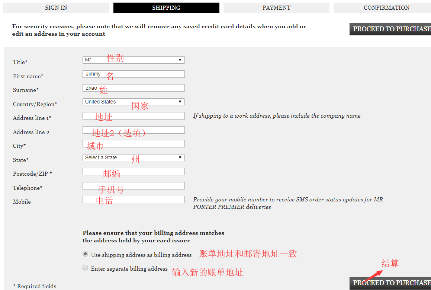
Task: Expand the Title dropdown arrow
Action: [x=181, y=60]
